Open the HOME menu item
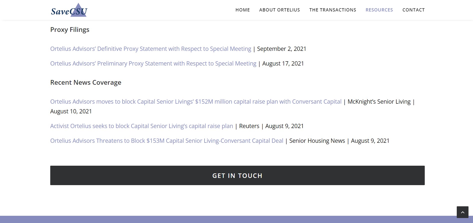 [242, 10]
